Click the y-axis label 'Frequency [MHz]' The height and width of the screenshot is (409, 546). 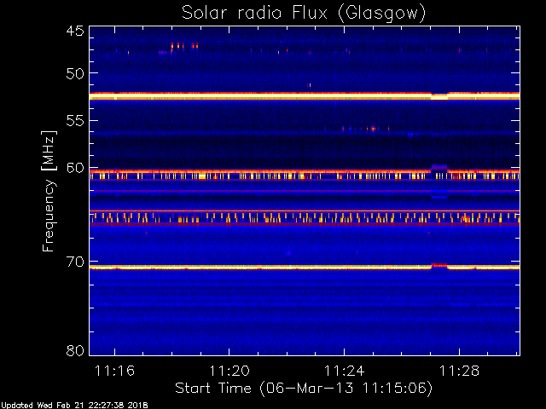pyautogui.click(x=49, y=191)
